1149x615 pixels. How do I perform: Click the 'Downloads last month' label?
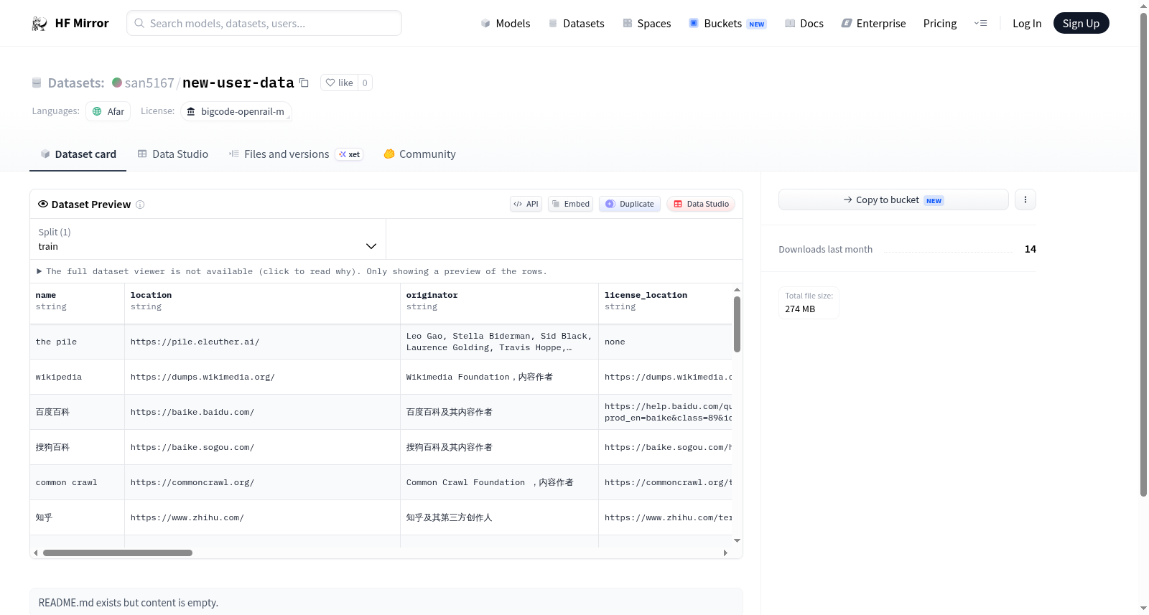(x=826, y=249)
